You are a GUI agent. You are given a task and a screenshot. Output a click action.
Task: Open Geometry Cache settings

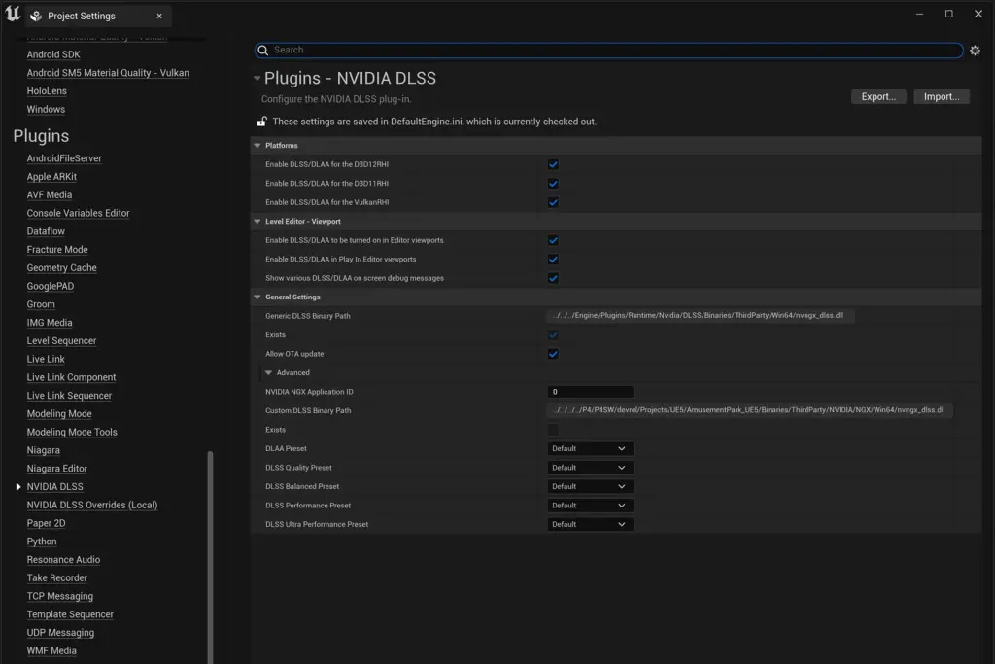(61, 268)
